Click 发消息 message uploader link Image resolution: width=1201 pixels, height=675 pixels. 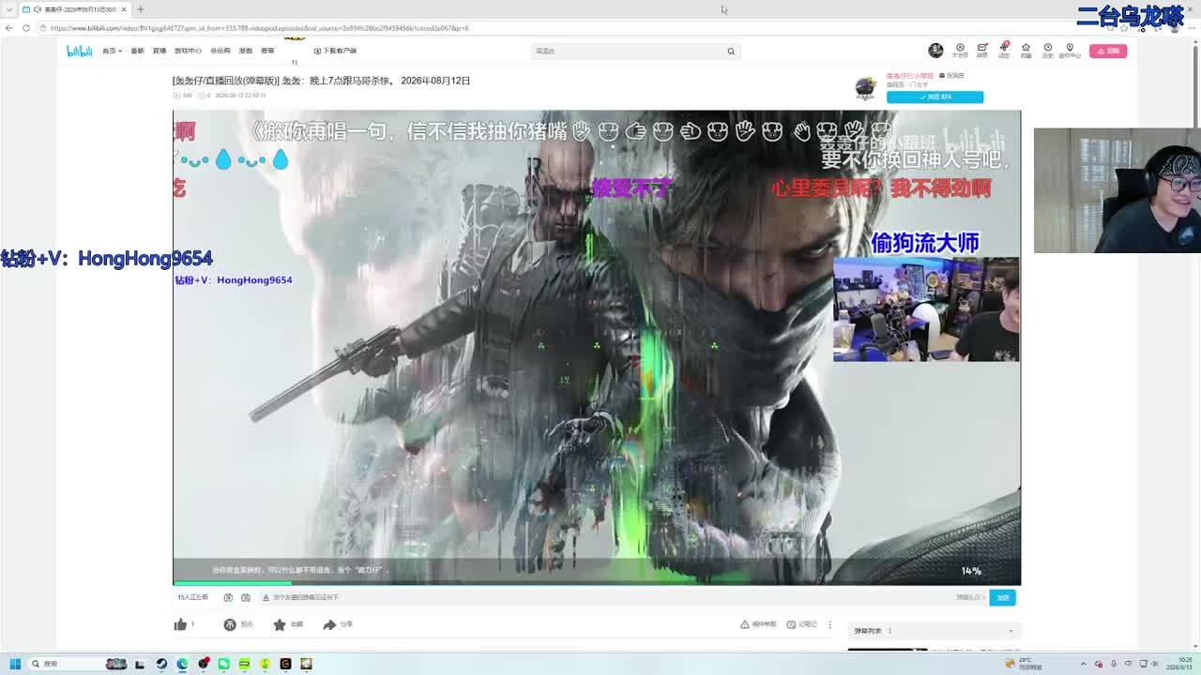[952, 75]
